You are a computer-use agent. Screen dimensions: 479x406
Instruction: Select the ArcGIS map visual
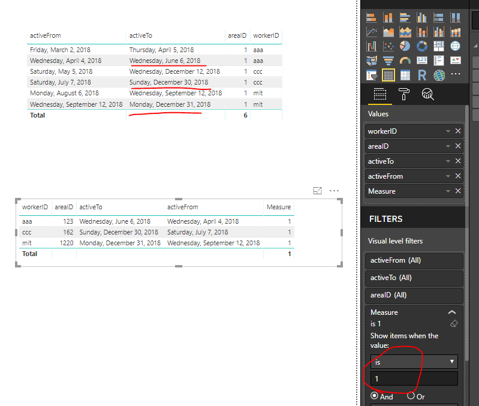(x=439, y=75)
